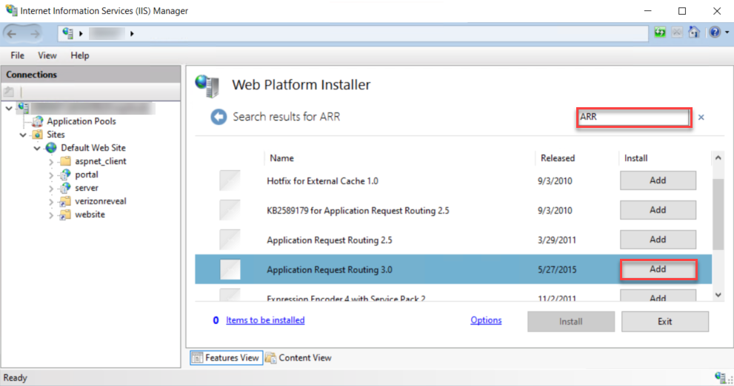Collapse the Sites tree node
Image resolution: width=734 pixels, height=386 pixels.
(x=23, y=135)
